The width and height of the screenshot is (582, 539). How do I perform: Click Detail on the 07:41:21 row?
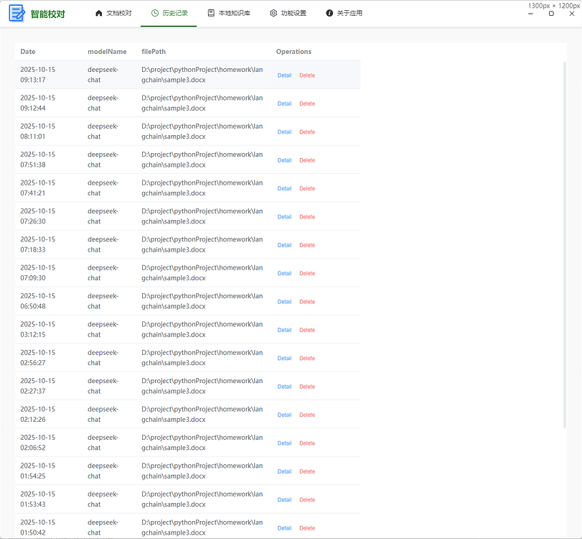(284, 188)
